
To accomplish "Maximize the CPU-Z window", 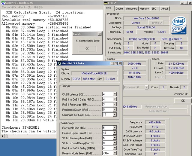I will 186,3.
